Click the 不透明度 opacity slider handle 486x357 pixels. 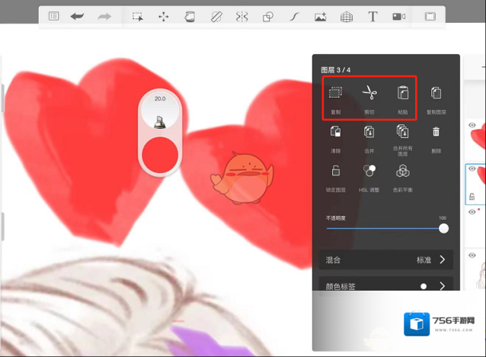pos(443,228)
